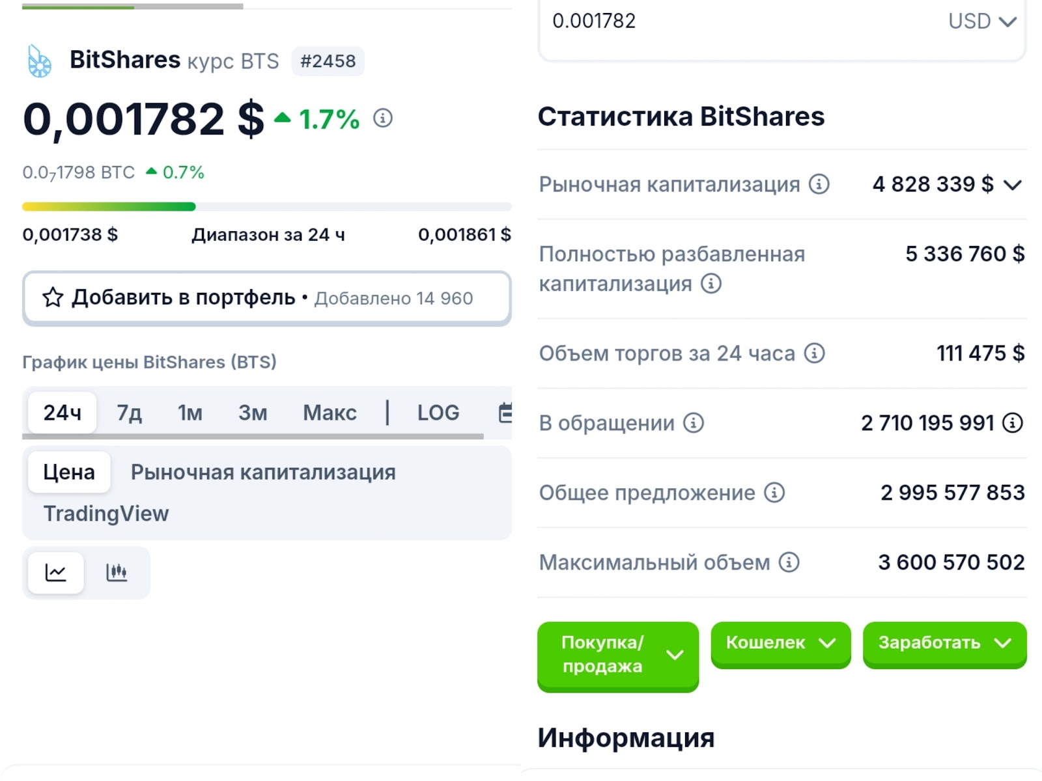Click the Информация section heading
This screenshot has height=781, width=1042.
point(627,738)
